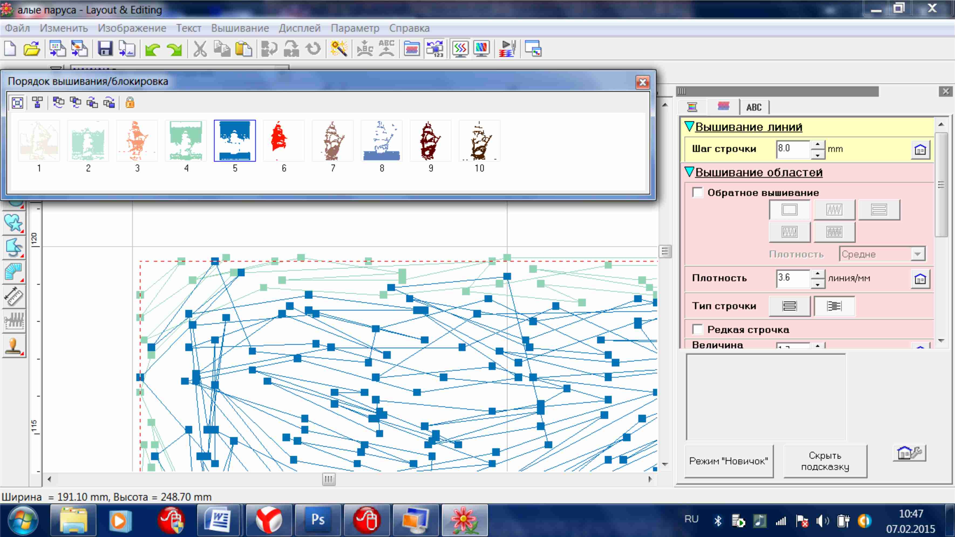
Task: Collapse the Вышивание областей section
Action: click(689, 172)
